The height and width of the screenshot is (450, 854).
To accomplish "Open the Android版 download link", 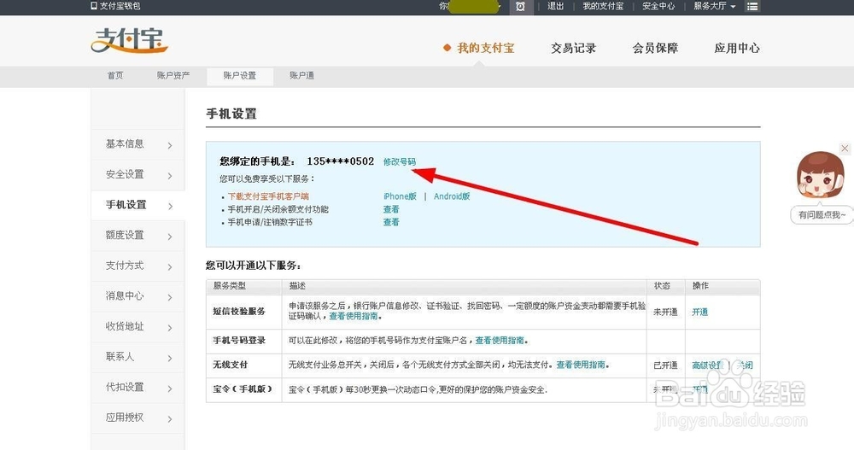I will 452,196.
